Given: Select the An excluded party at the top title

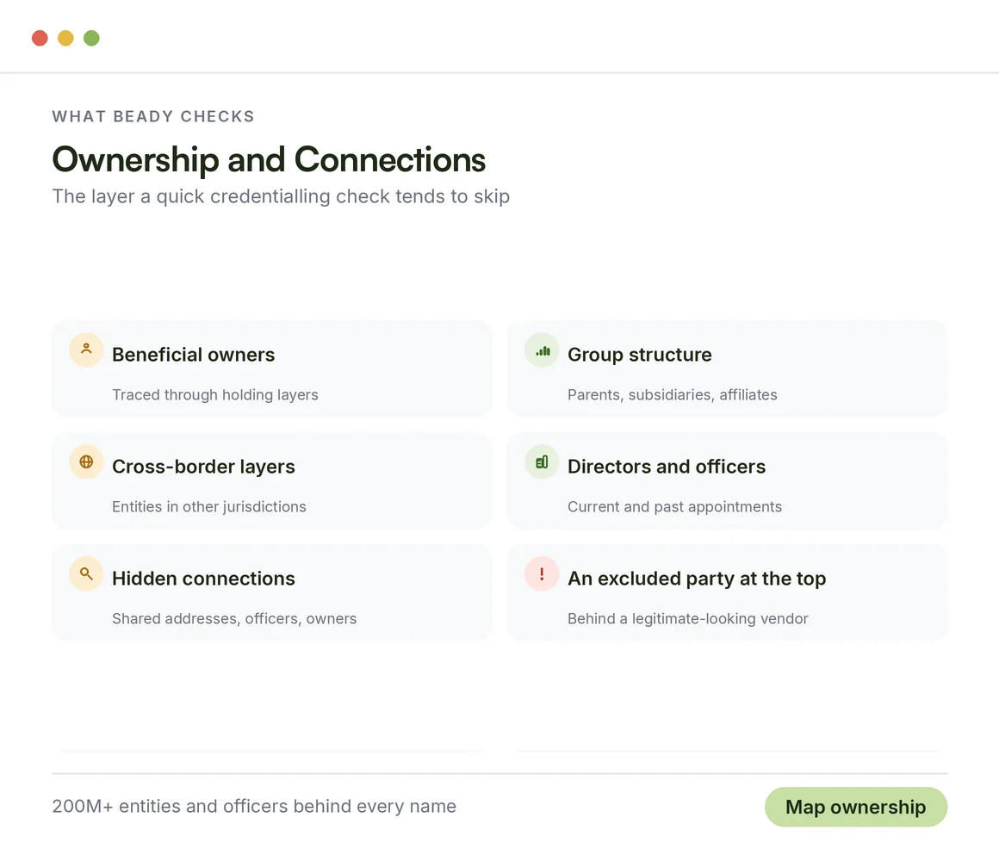Looking at the screenshot, I should 697,579.
